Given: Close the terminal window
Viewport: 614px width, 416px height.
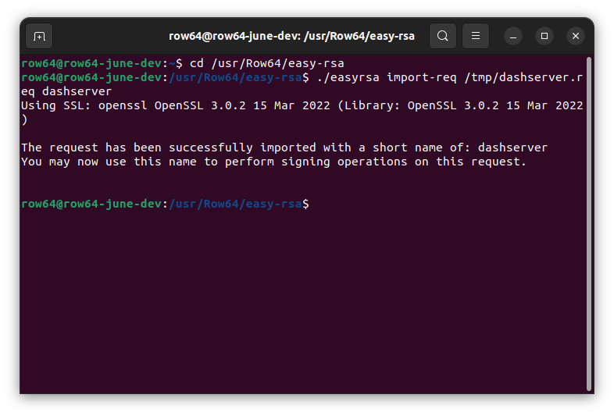Looking at the screenshot, I should 576,36.
